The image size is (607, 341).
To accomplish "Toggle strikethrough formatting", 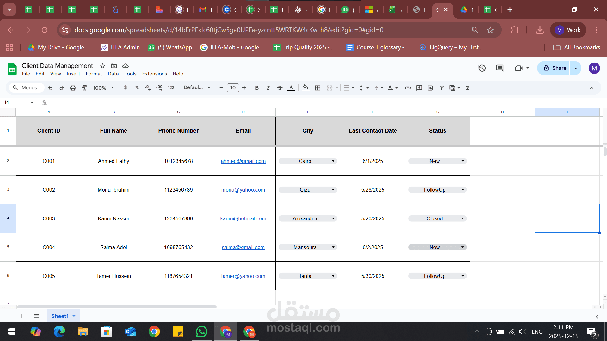I will pyautogui.click(x=279, y=88).
